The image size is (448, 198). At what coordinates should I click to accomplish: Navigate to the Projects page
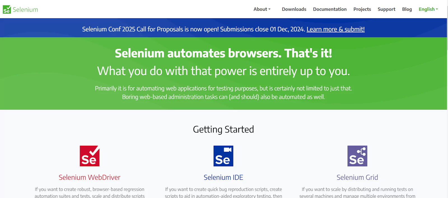[x=362, y=9]
